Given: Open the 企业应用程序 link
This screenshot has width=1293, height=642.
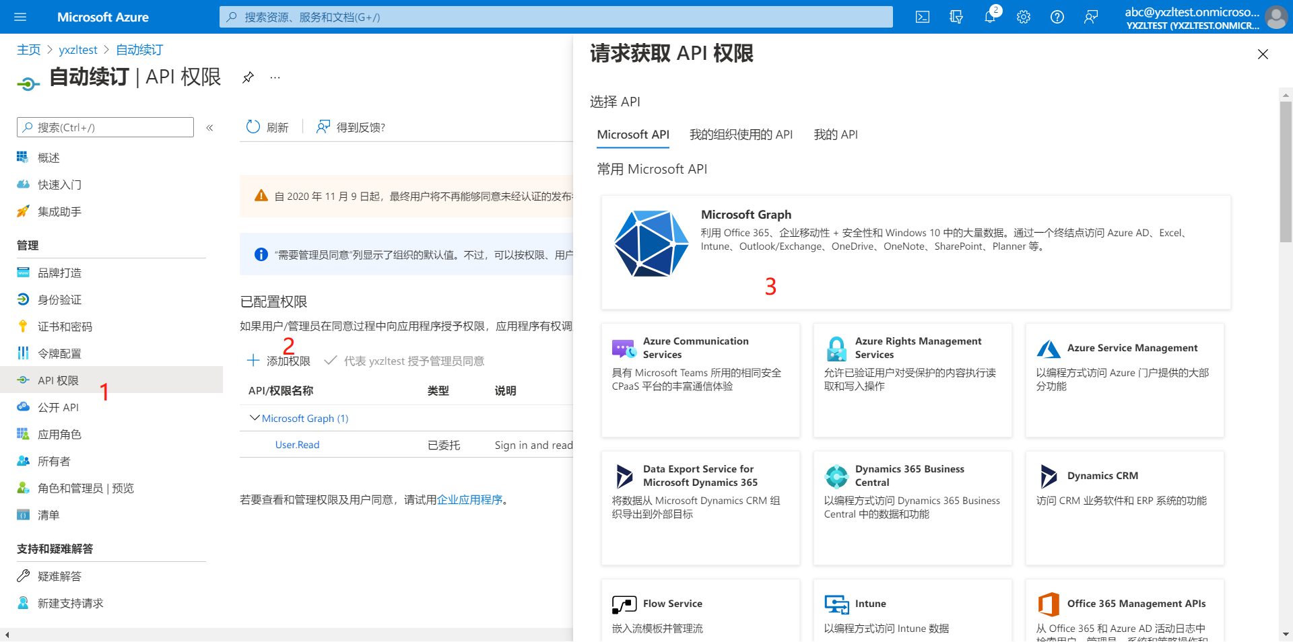Looking at the screenshot, I should 469,499.
